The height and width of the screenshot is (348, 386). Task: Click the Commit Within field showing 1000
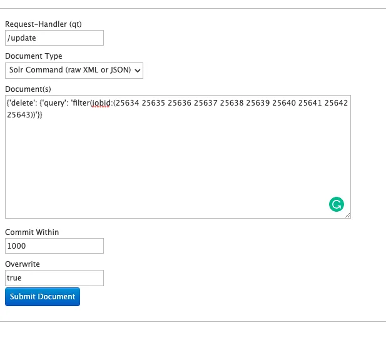(x=54, y=246)
